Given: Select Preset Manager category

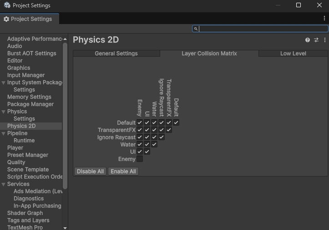Looking at the screenshot, I should pyautogui.click(x=28, y=155).
